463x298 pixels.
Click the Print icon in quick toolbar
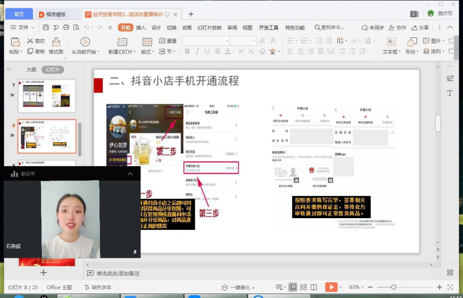coord(66,27)
